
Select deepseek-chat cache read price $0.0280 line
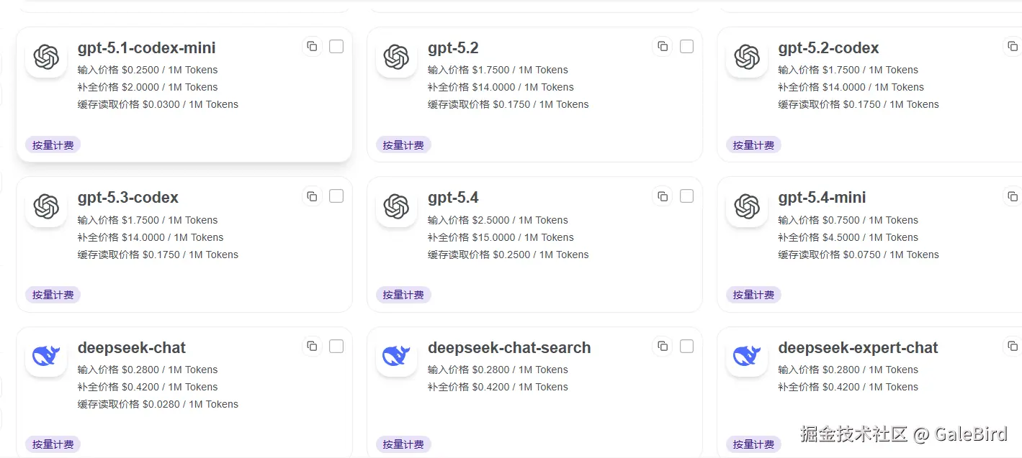[x=158, y=404]
